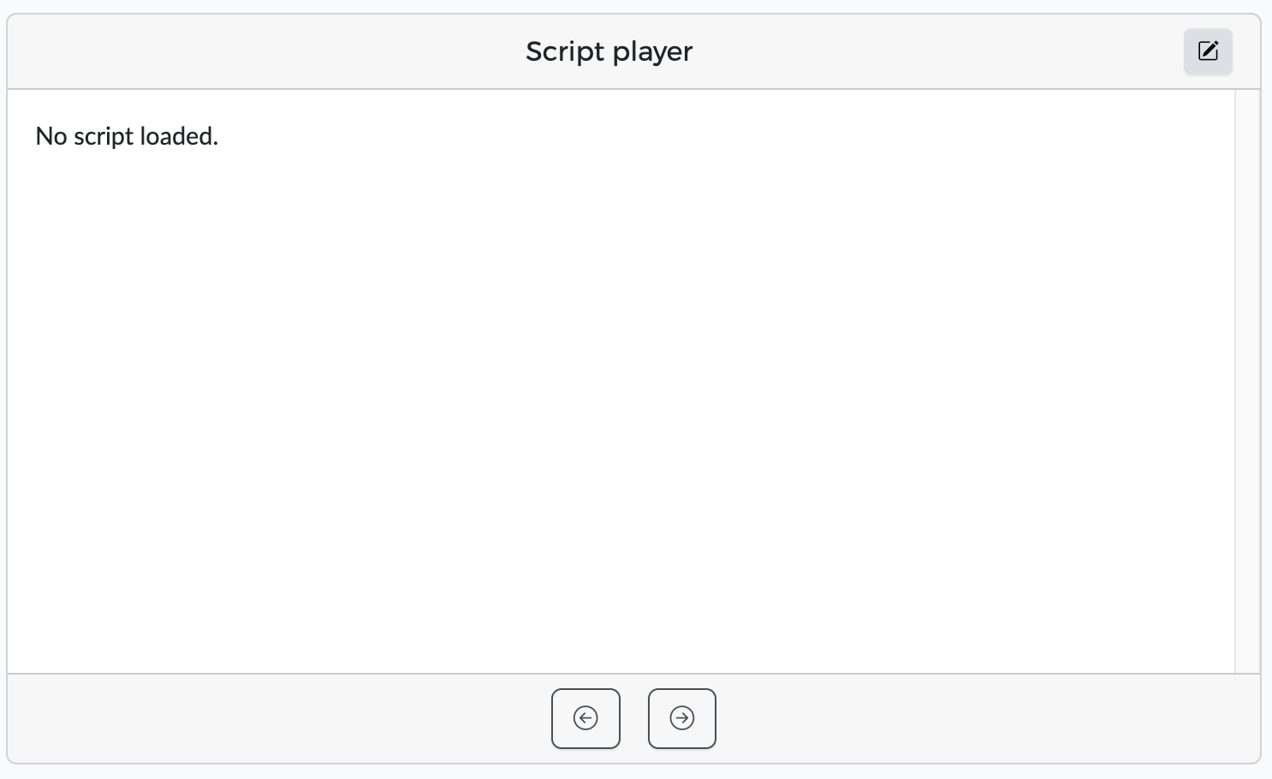
Task: Select the forward navigation arrow icon
Action: coord(682,718)
